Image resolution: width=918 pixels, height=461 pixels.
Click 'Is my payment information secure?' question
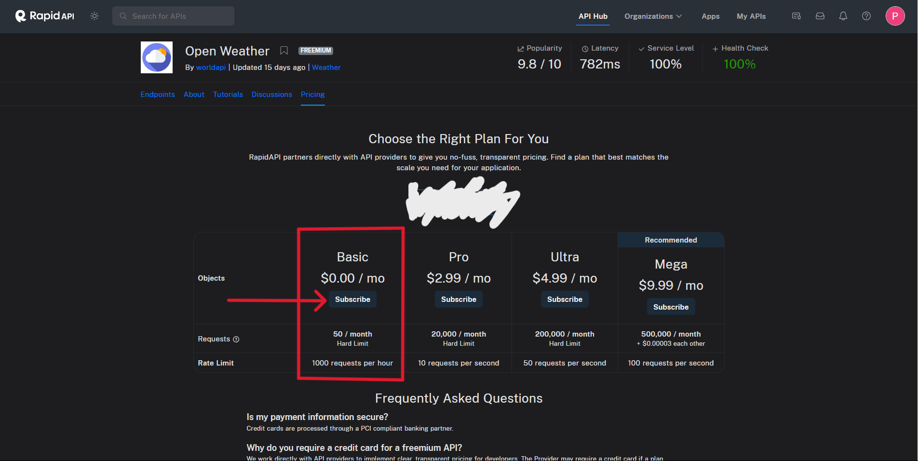317,417
